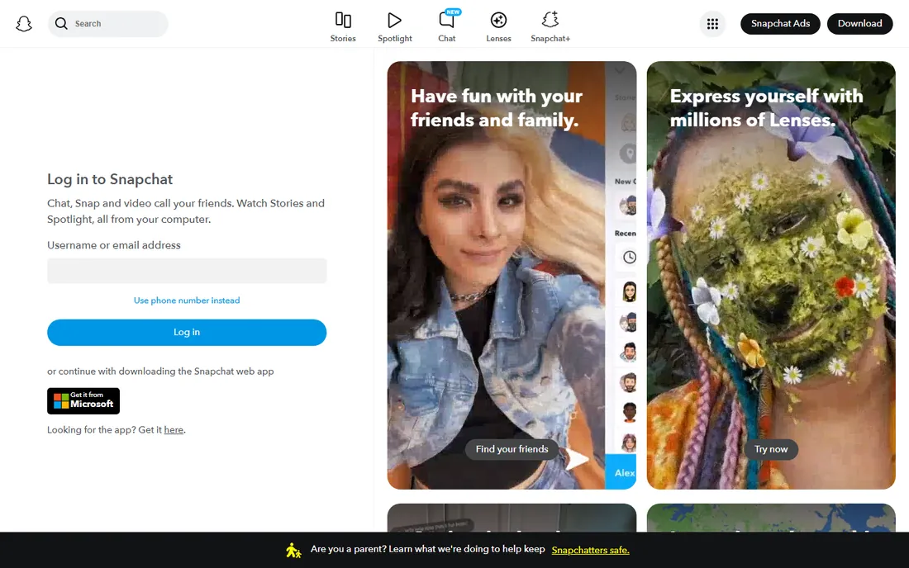Image resolution: width=909 pixels, height=568 pixels.
Task: Click Use phone number instead link
Action: [x=187, y=301]
